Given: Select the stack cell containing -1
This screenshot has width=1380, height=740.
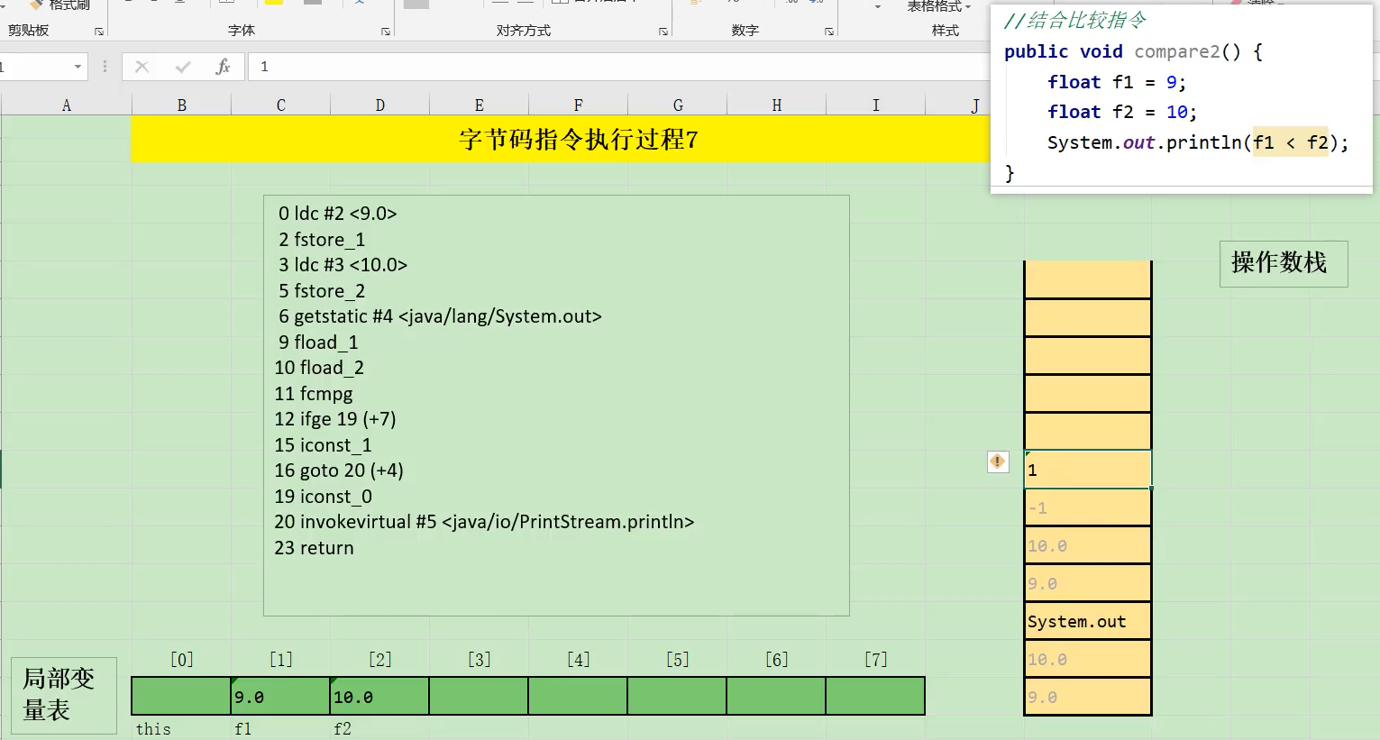Looking at the screenshot, I should click(1088, 507).
